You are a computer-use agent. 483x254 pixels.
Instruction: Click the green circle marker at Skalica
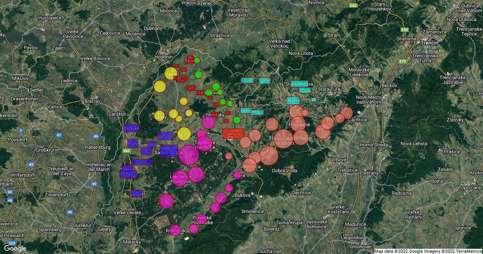click(197, 61)
